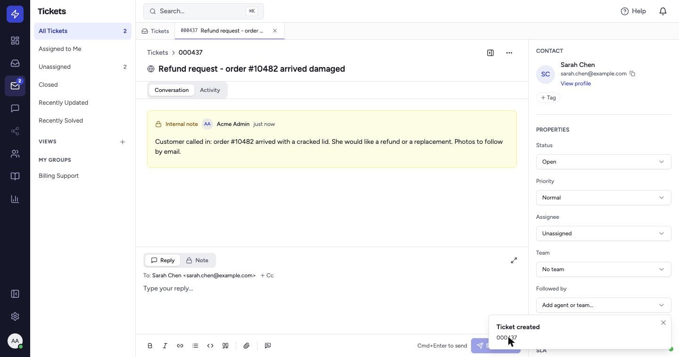Screen dimensions: 679x357
Task: Open the chat bubble icon in sidebar
Action: [x=15, y=108]
